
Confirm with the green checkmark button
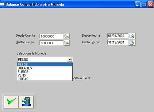click(x=11, y=102)
